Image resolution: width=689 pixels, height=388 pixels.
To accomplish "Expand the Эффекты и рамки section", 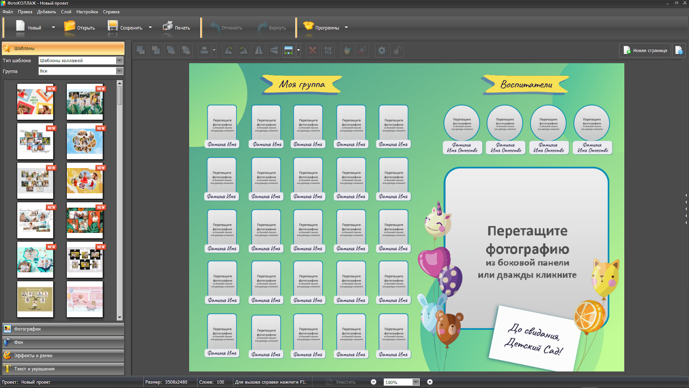I will point(63,356).
